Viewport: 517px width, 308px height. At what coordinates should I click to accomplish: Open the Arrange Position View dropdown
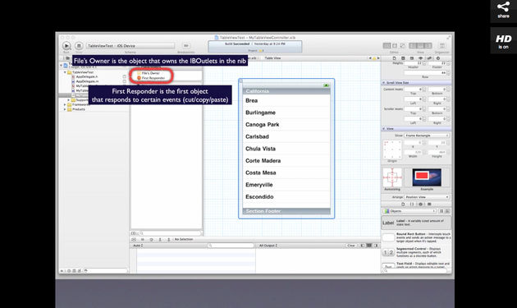coord(427,197)
